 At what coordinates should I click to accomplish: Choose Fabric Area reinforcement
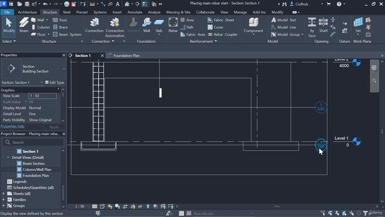pyautogui.click(x=192, y=34)
